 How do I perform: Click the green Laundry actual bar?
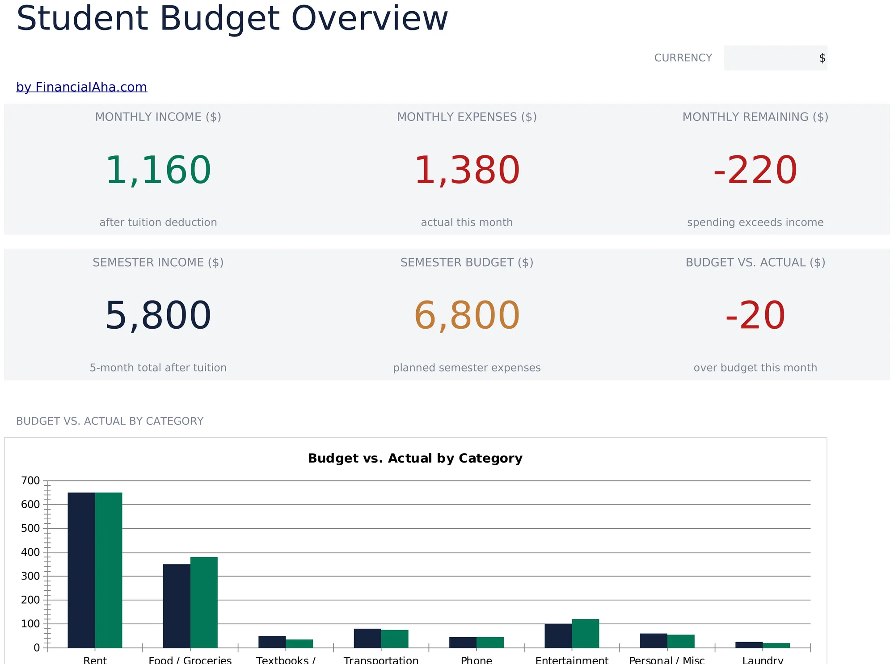pyautogui.click(x=776, y=645)
